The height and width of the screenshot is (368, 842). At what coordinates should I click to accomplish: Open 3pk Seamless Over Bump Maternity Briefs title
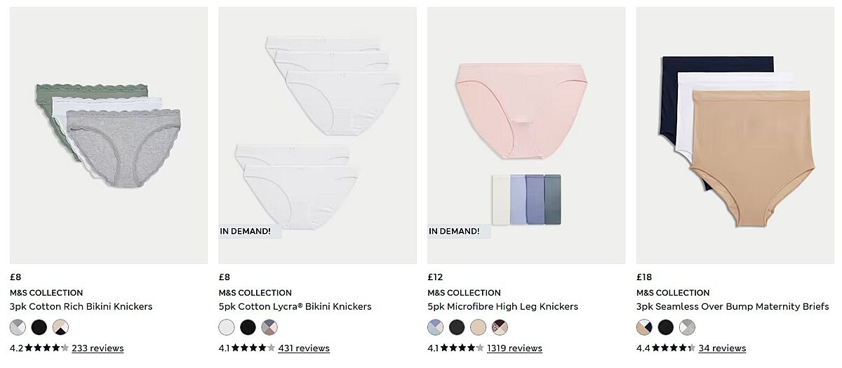(x=733, y=307)
